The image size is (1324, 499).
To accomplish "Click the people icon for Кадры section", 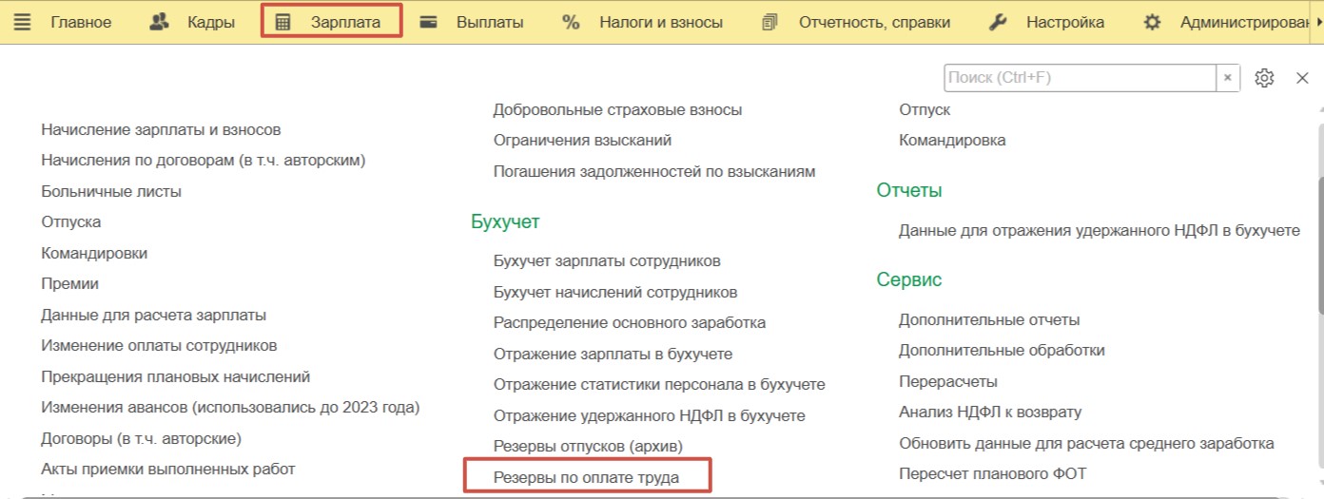I will point(161,22).
